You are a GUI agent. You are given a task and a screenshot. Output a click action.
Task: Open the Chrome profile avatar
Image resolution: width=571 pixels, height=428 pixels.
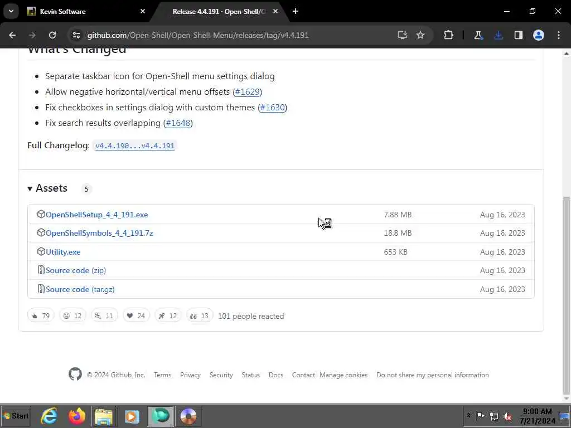539,35
